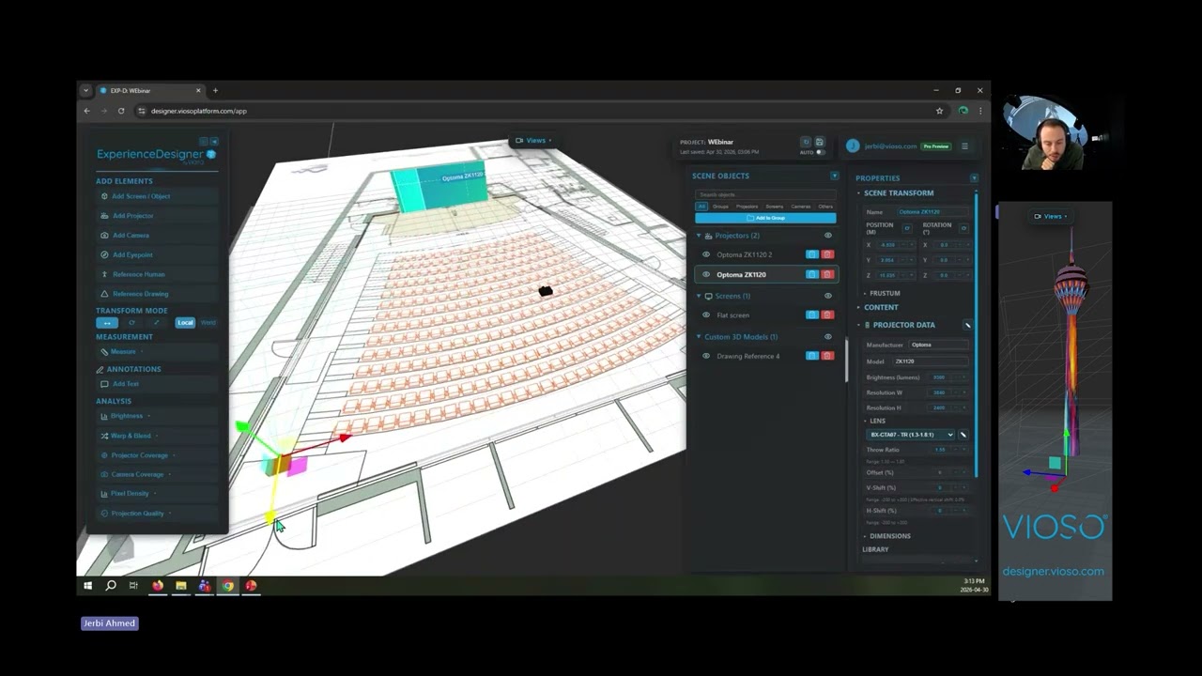Duplicate selected Optoma ZK1120 projector
This screenshot has height=676, width=1202.
coord(812,274)
